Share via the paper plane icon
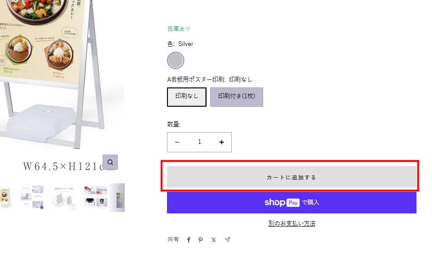Screen dimensions: 432x259 click(227, 240)
